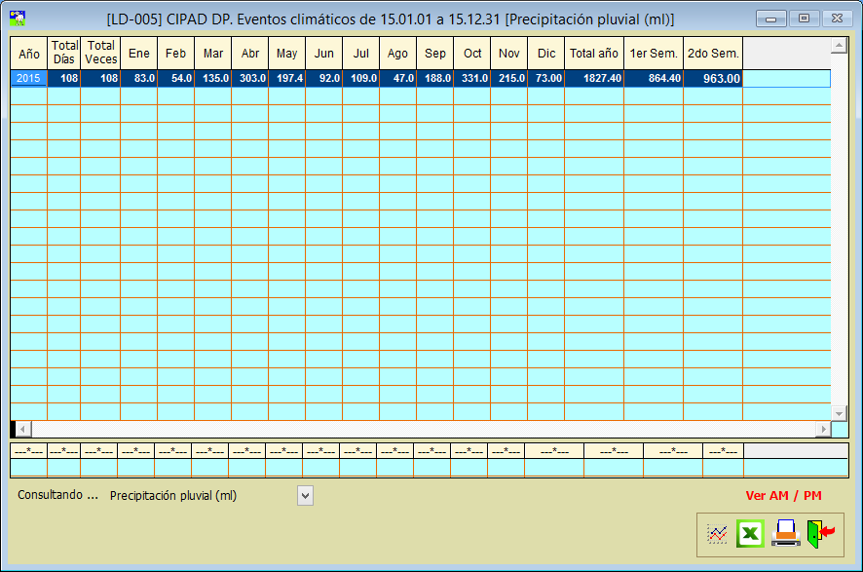Print the report with printer icon
Image resolution: width=863 pixels, height=572 pixels.
point(785,534)
